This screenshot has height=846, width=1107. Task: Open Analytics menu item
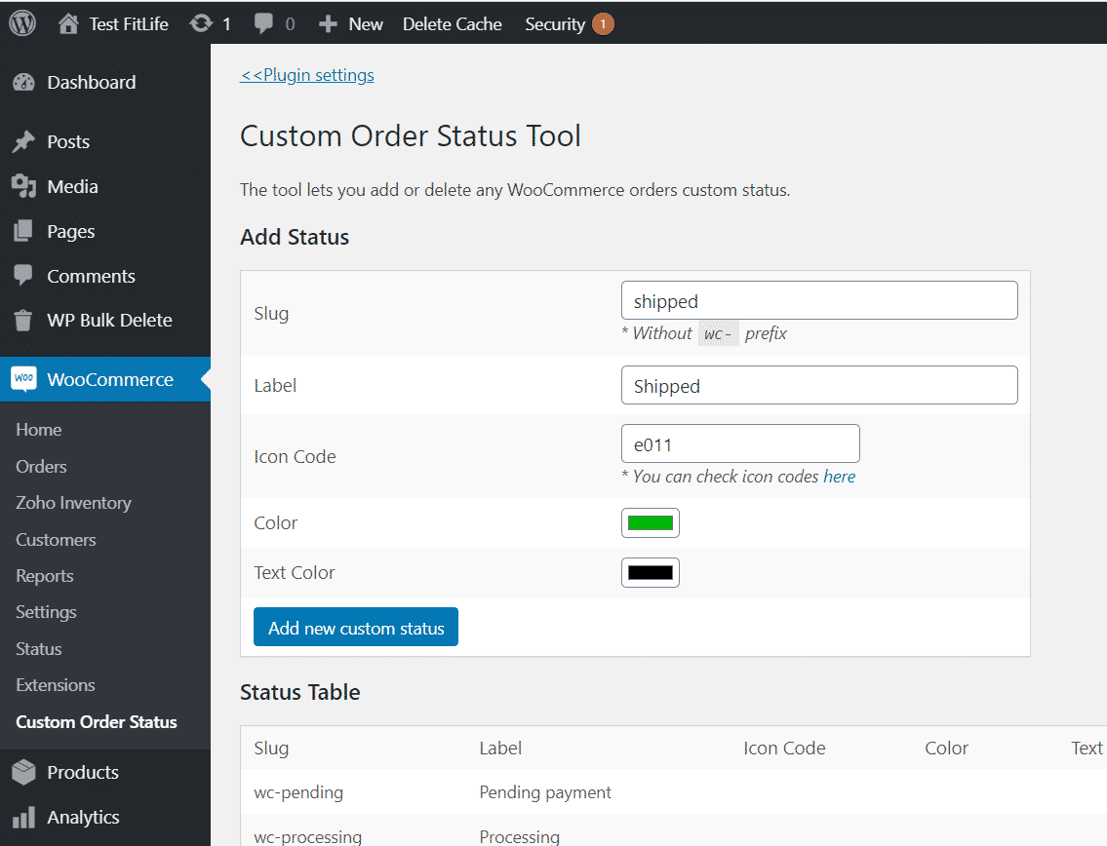click(x=83, y=817)
